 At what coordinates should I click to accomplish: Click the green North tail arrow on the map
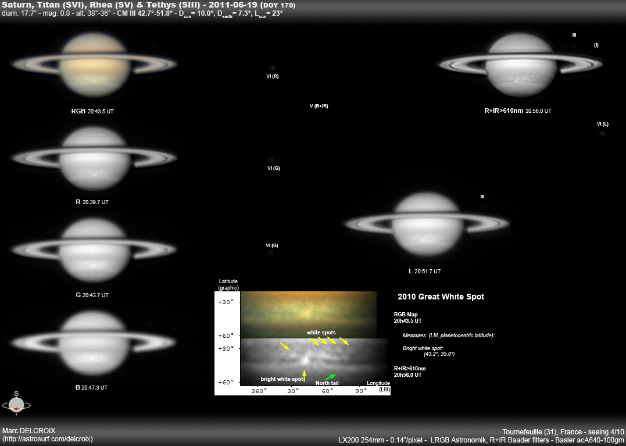[x=330, y=376]
